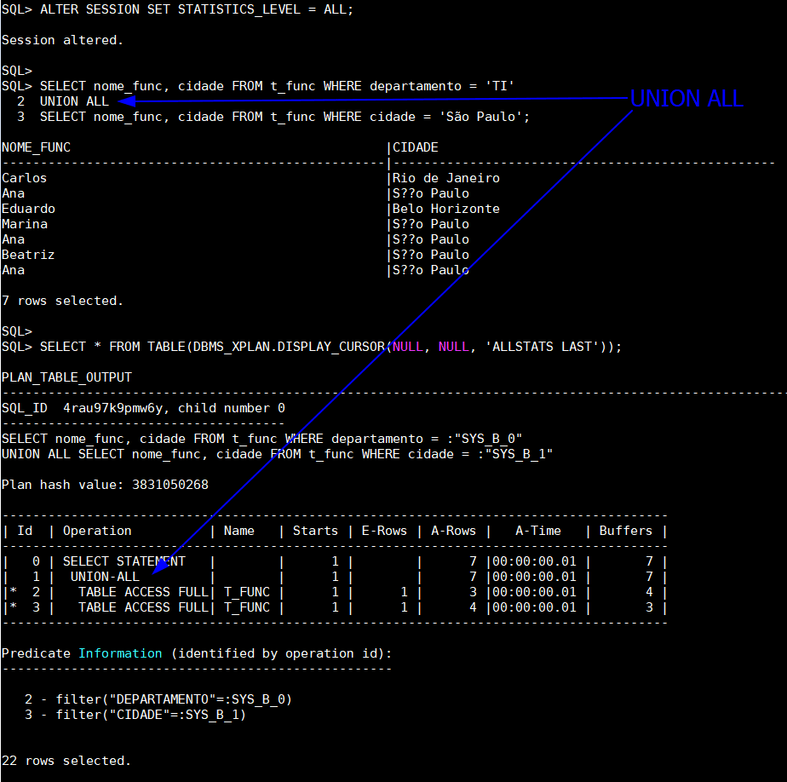This screenshot has height=782, width=787.
Task: Select the name Marina in results
Action: 25,224
